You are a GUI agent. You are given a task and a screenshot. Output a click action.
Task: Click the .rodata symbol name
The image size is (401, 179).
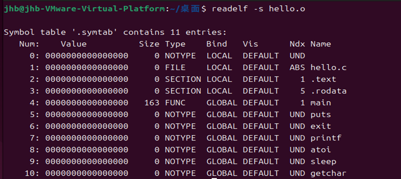[328, 91]
